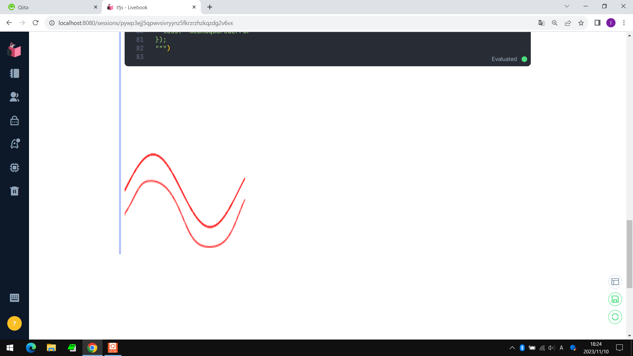633x356 pixels.
Task: Click the Livebook logo in sidebar
Action: (14, 50)
